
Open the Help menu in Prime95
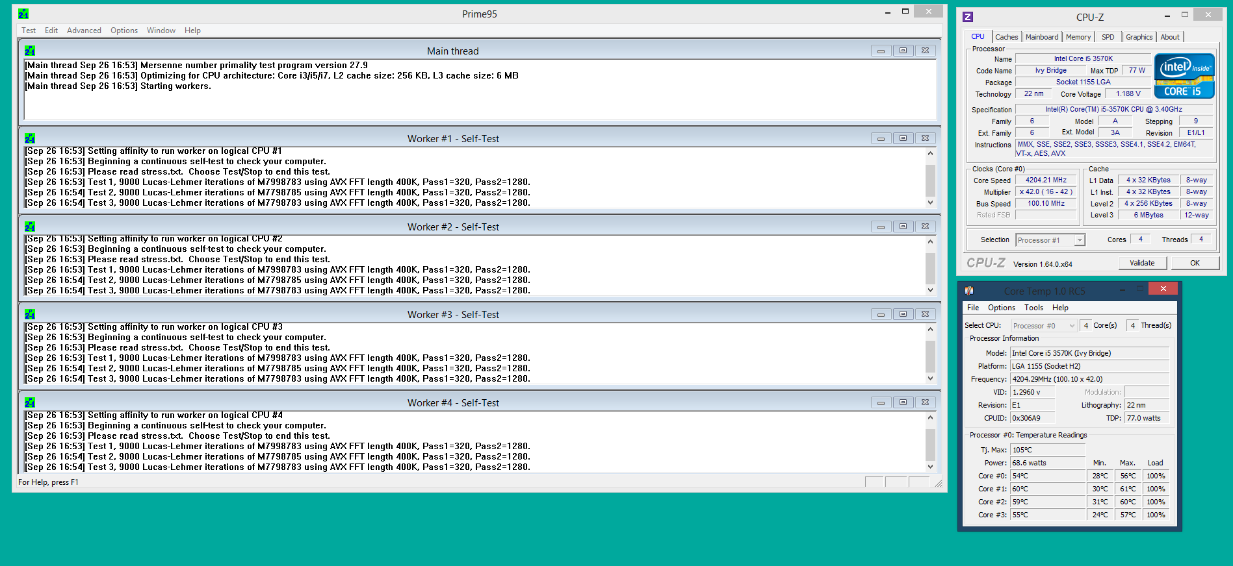192,31
